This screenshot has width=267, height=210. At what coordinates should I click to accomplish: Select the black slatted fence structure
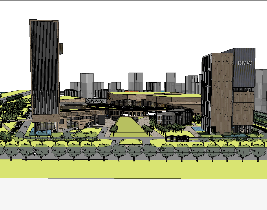tap(178, 139)
